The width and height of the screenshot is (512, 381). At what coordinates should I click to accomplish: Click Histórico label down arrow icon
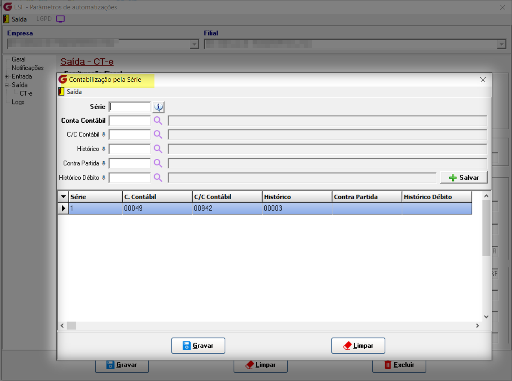103,149
